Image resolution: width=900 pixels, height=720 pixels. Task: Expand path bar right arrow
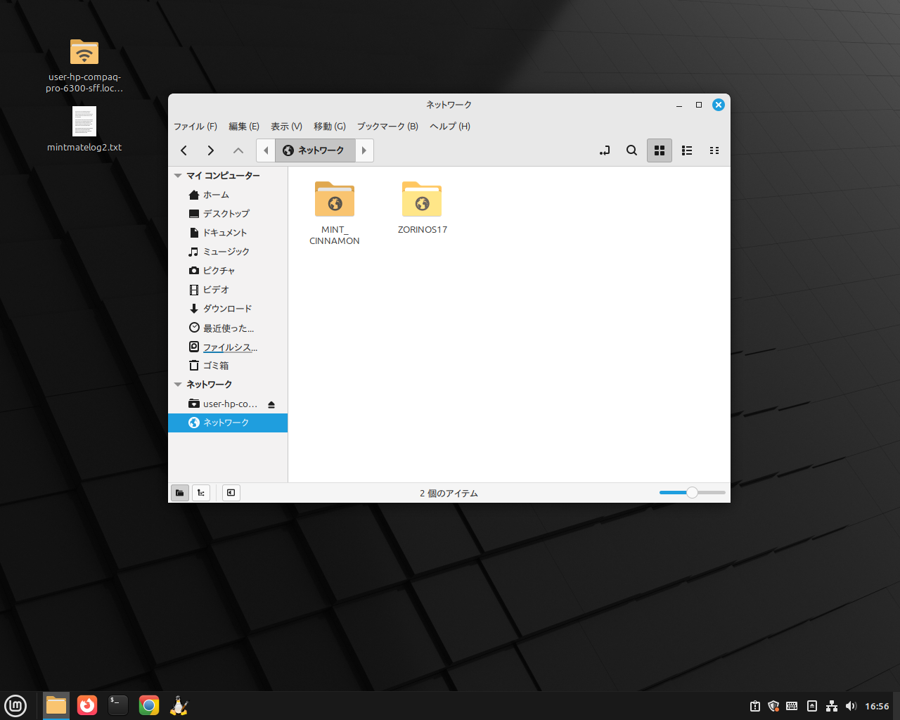coord(364,150)
